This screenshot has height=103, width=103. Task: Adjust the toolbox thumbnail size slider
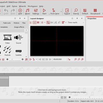[x=15, y=60]
